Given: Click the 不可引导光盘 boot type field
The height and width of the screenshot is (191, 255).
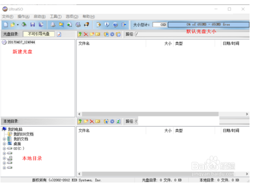Looking at the screenshot, I should coord(39,34).
